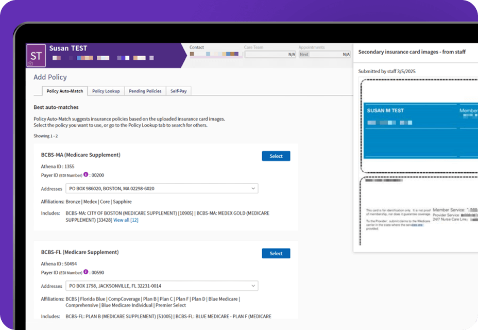The image size is (478, 330).
Task: Click Secondary insurance card images panel title
Action: pos(412,52)
